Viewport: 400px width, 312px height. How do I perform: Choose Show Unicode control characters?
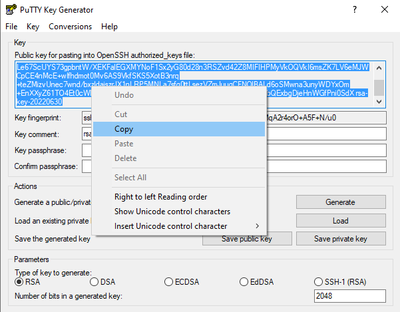click(x=179, y=212)
